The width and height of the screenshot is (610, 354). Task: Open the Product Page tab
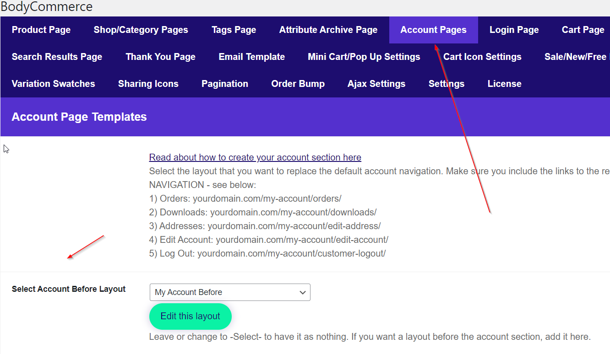pos(41,30)
